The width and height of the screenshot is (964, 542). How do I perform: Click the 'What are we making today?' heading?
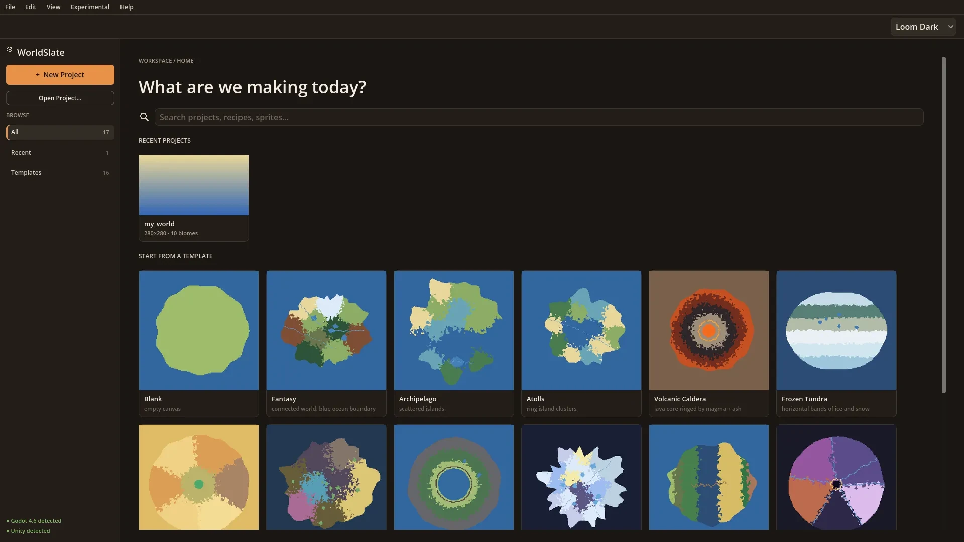(x=253, y=87)
